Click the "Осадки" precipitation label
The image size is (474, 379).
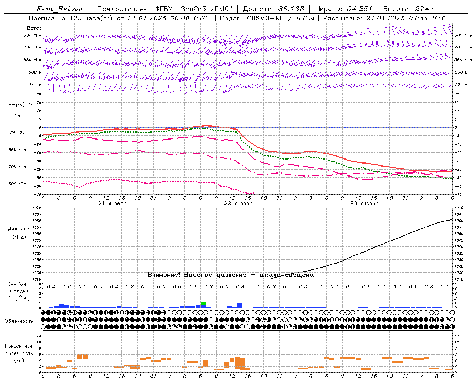pos(19,291)
